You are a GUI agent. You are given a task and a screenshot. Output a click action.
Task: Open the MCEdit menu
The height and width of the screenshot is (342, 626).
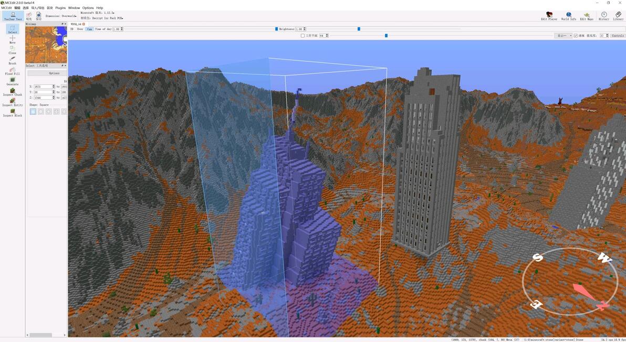[x=6, y=7]
